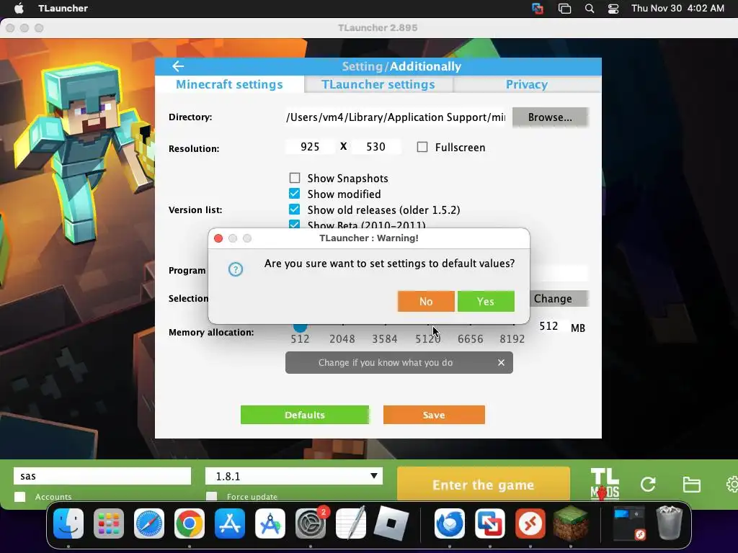Confirm with Yes in warning dialog
The image size is (738, 553).
tap(486, 301)
